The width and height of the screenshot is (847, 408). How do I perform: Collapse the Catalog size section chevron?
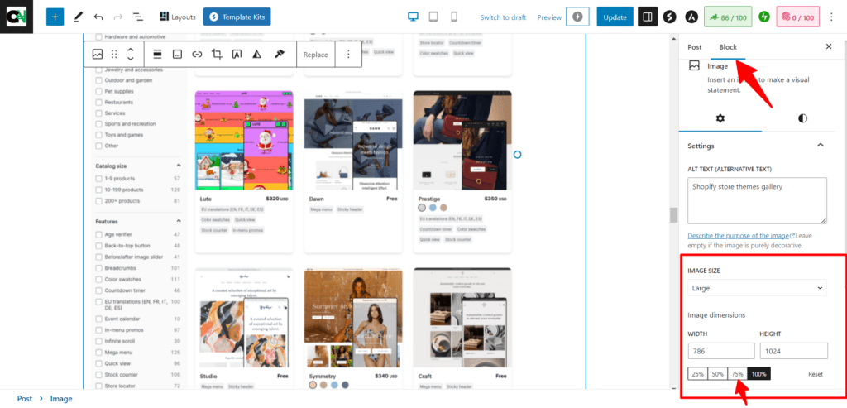(179, 166)
